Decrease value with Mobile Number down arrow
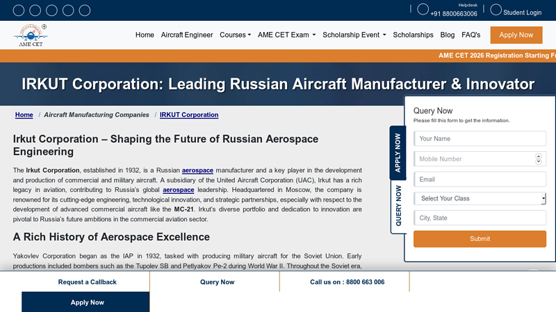556x312 pixels. (x=539, y=162)
